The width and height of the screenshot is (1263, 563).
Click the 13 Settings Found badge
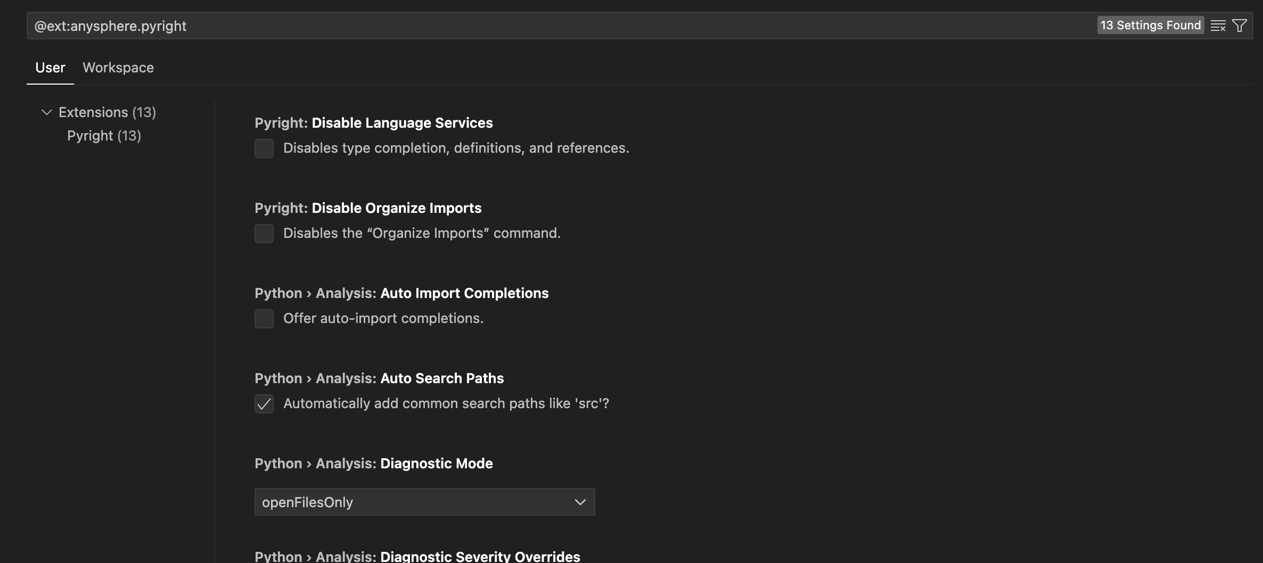tap(1151, 25)
